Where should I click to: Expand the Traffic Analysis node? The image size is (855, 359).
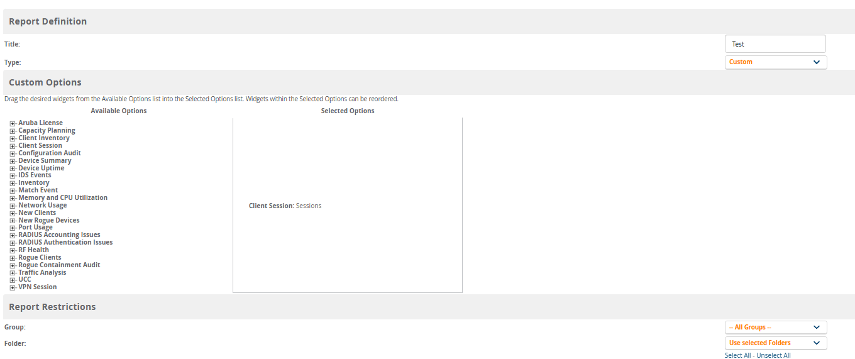point(13,273)
